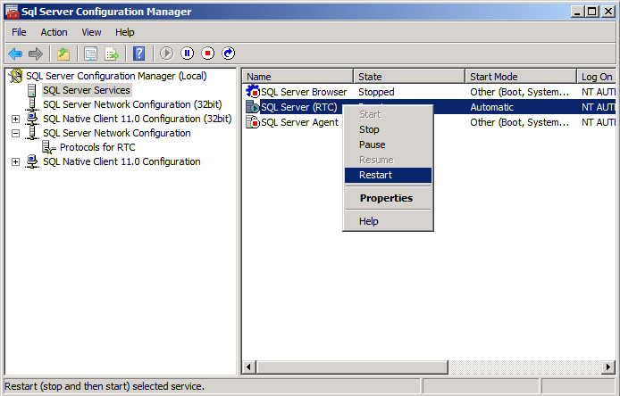
Task: Collapse the SQL Server Network Configuration node
Action: 15,133
